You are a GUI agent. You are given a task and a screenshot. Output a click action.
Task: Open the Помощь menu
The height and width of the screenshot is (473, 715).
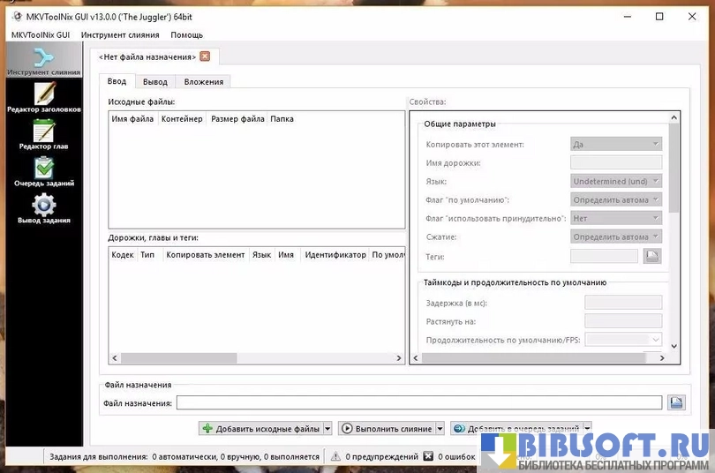point(186,34)
